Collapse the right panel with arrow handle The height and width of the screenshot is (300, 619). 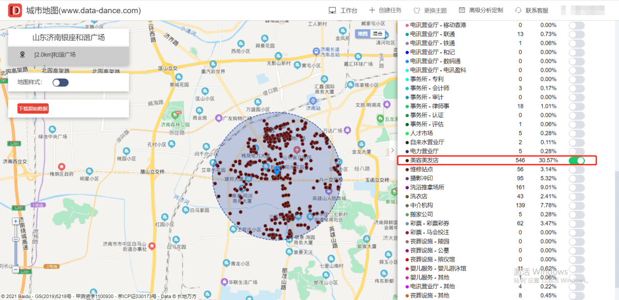[392, 150]
